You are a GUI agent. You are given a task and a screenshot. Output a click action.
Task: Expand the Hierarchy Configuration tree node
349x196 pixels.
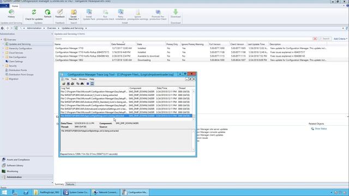point(3,48)
